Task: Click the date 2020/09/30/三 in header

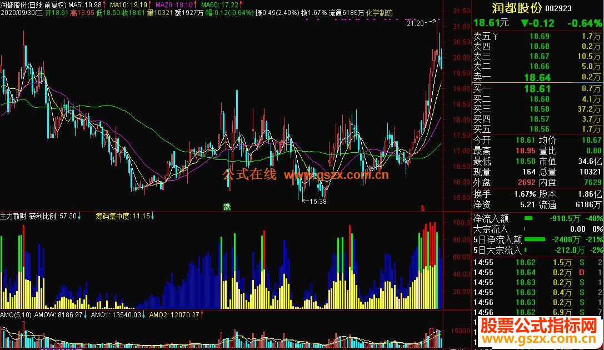Action: point(22,13)
